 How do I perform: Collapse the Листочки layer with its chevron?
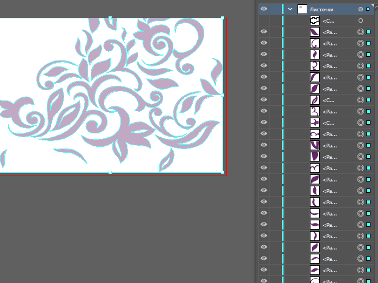click(290, 9)
